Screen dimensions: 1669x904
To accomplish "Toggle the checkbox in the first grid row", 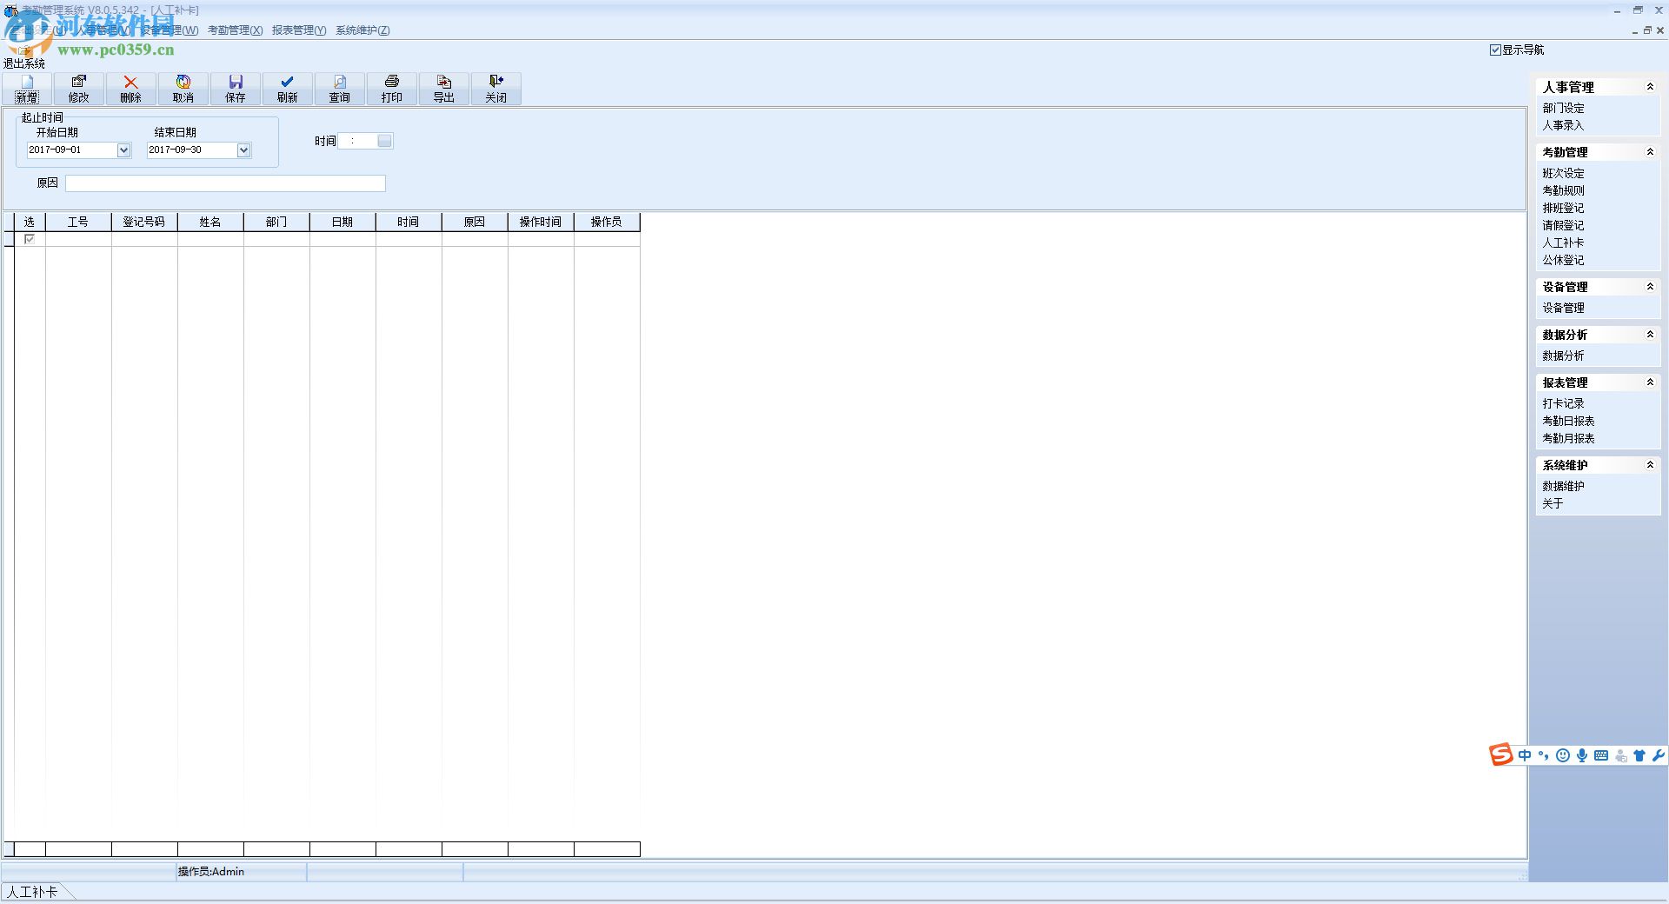I will click(30, 239).
